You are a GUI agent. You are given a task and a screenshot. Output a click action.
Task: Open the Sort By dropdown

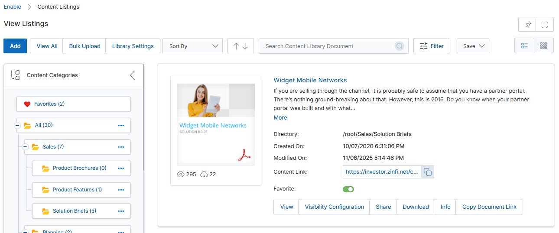pos(192,46)
